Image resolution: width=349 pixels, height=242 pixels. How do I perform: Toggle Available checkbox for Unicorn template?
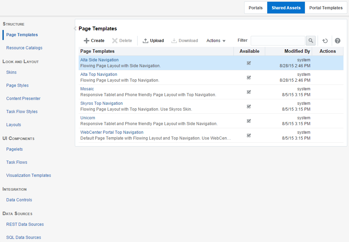[249, 121]
